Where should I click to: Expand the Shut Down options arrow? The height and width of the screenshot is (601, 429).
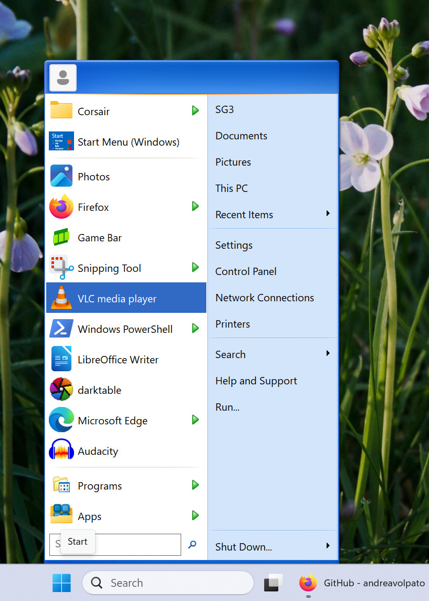click(x=328, y=546)
